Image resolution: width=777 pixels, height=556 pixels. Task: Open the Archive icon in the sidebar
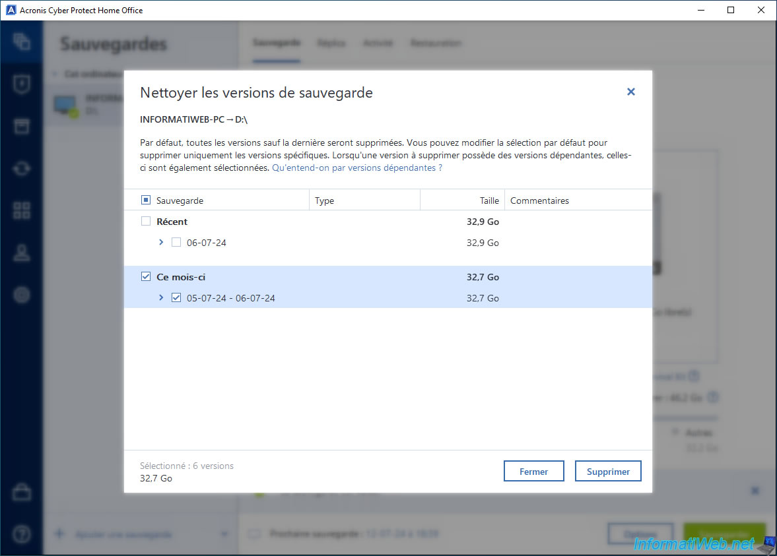(x=22, y=126)
